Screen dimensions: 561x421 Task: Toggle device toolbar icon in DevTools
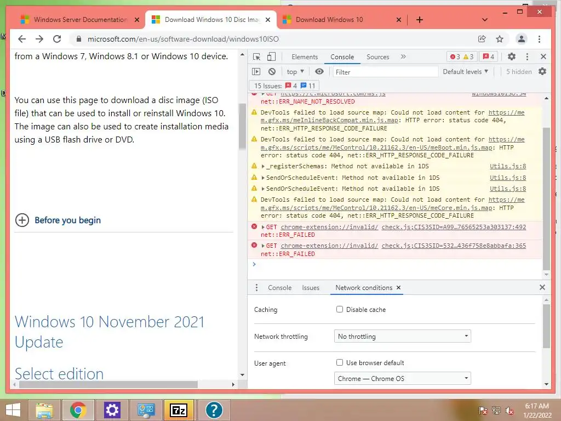[272, 57]
